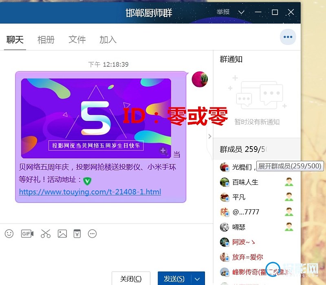Open the avatar of member @...7777
The height and width of the screenshot is (285, 326).
pyautogui.click(x=225, y=212)
